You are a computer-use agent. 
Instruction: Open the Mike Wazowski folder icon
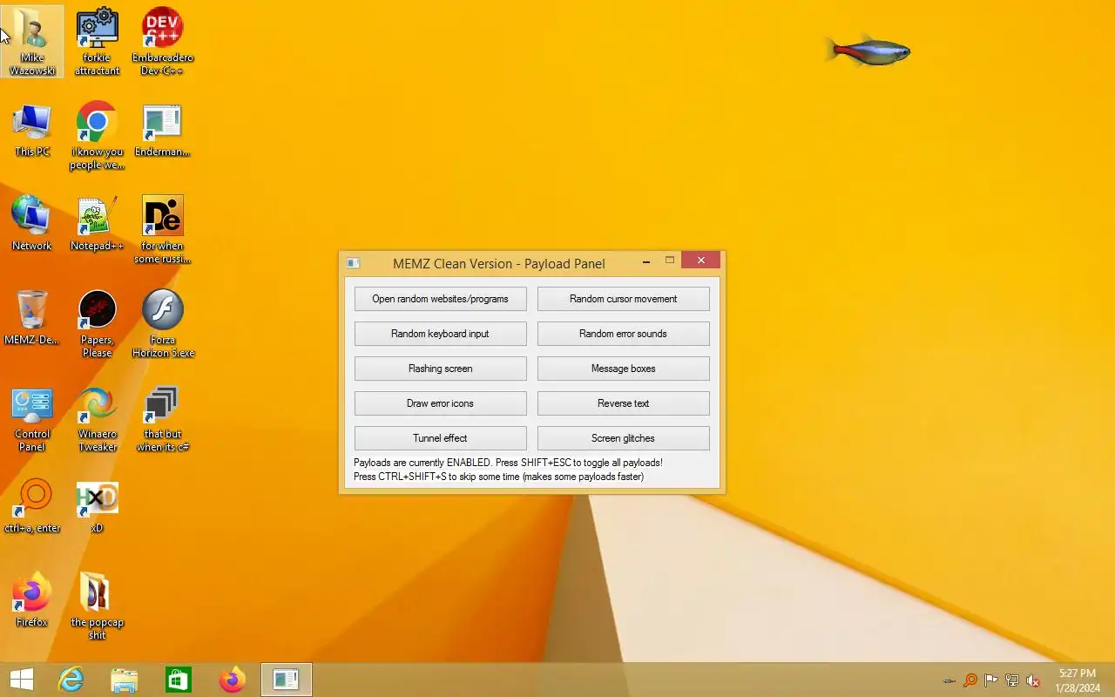tap(32, 41)
